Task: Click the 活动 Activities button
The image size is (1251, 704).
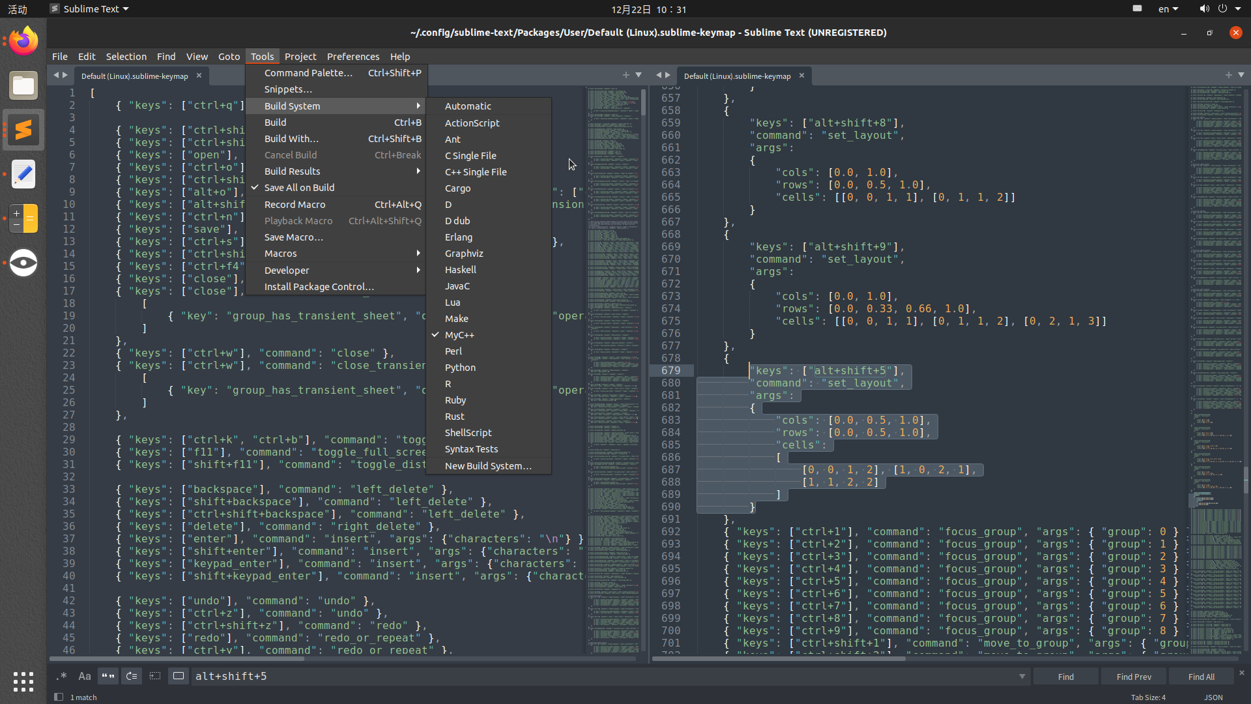Action: 18,9
